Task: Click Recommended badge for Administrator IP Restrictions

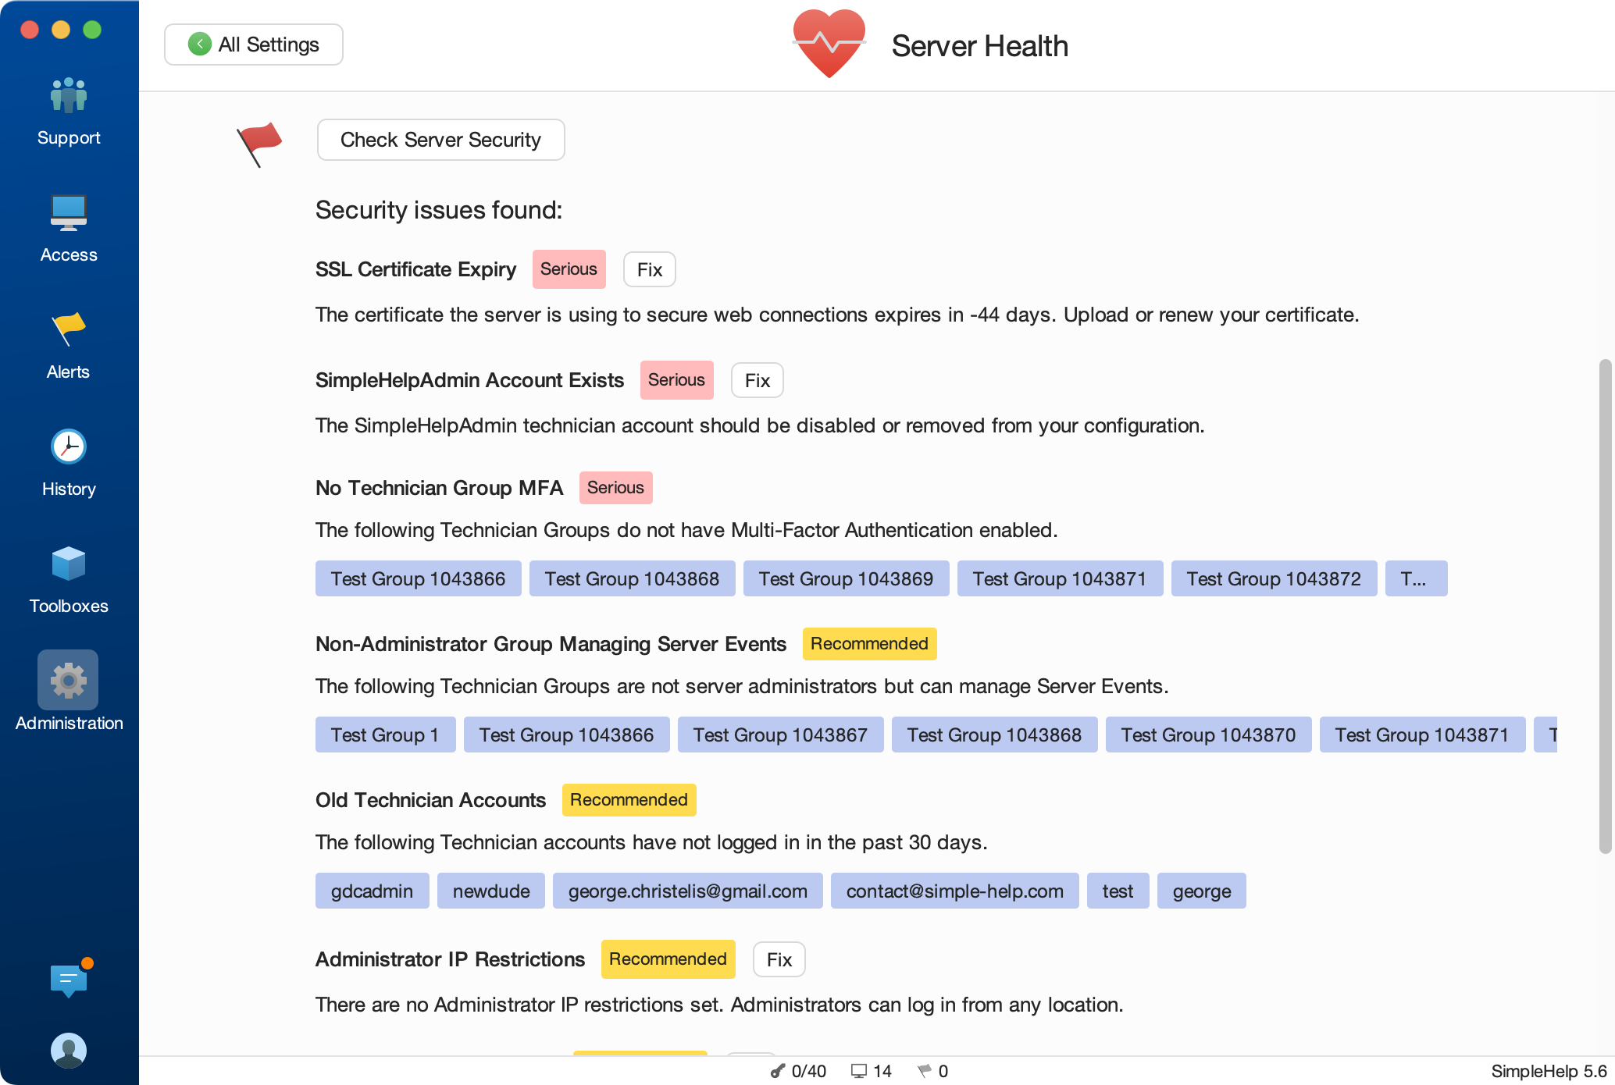Action: coord(668,959)
